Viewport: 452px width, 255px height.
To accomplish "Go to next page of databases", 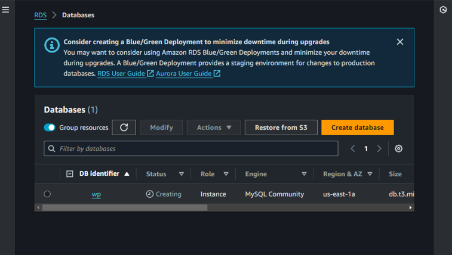I will [x=379, y=148].
